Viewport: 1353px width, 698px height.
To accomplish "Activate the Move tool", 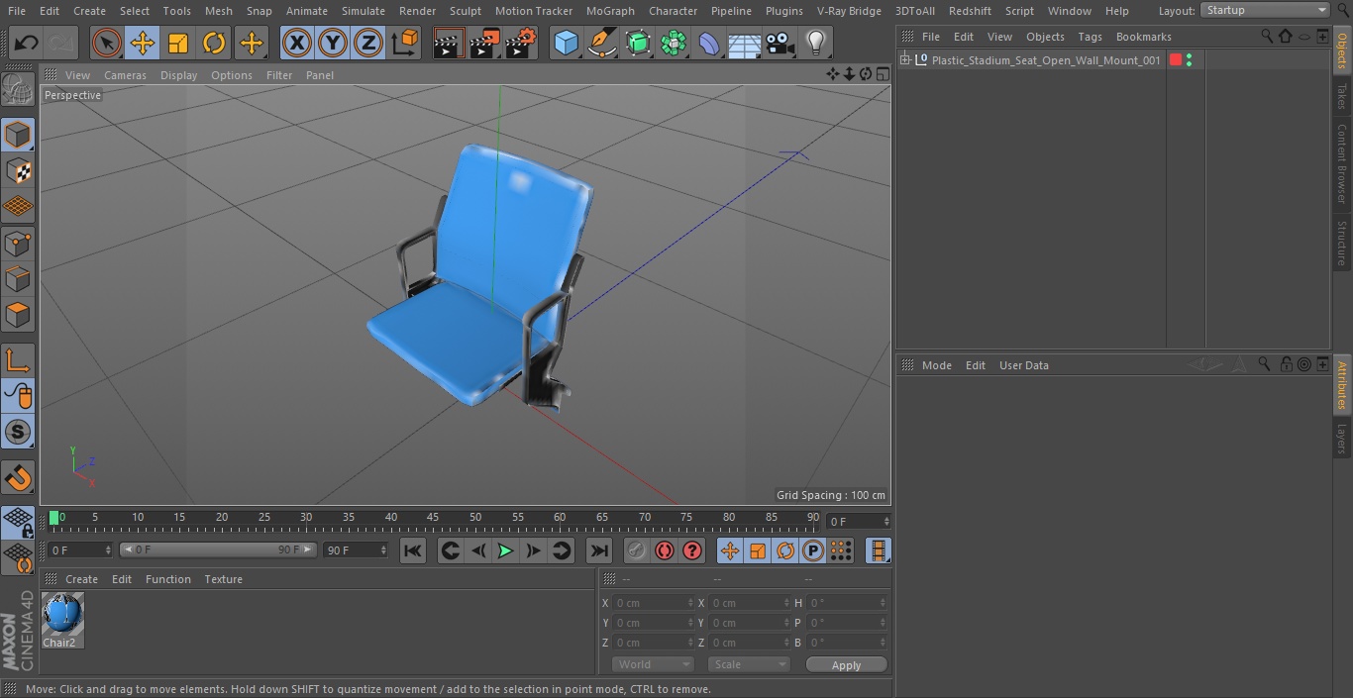I will pyautogui.click(x=143, y=43).
